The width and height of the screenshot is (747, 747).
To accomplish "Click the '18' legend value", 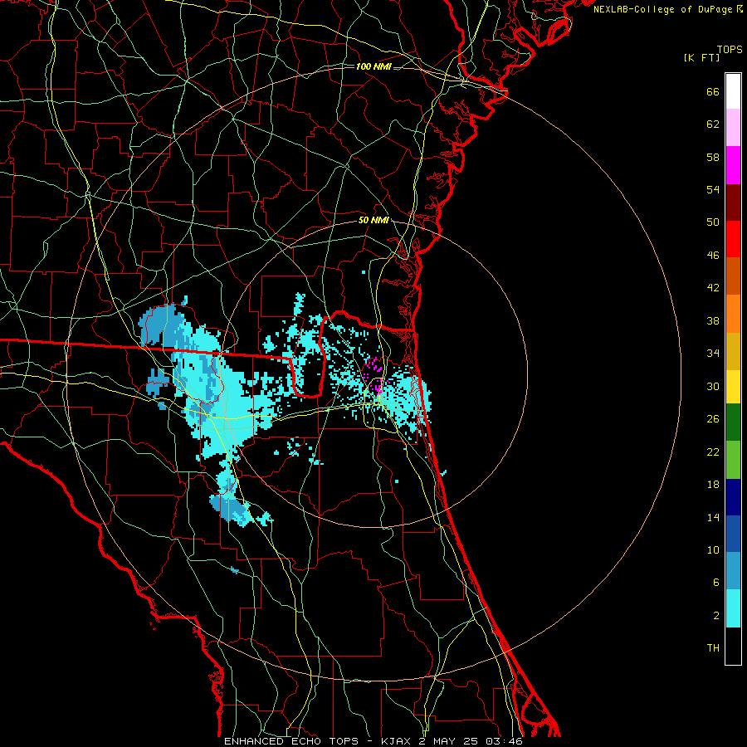I will click(x=713, y=485).
